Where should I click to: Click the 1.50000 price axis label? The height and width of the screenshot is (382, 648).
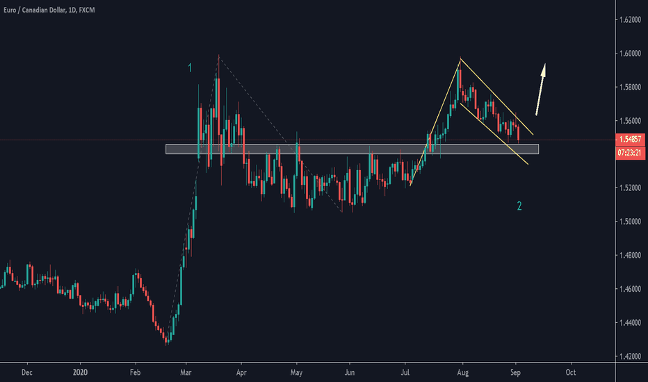tap(630, 222)
